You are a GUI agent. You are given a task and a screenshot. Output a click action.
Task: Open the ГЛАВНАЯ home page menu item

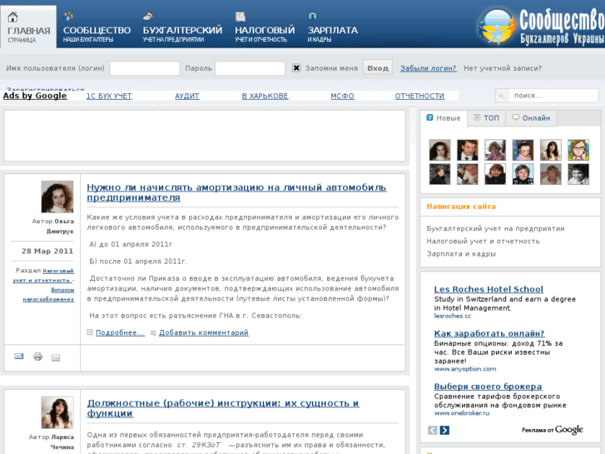click(x=28, y=27)
